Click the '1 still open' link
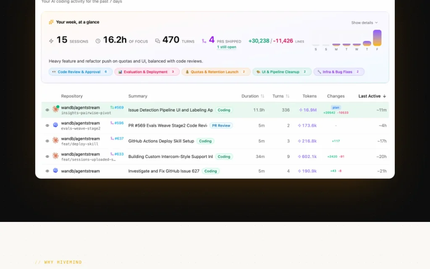430x269 pixels. point(226,47)
